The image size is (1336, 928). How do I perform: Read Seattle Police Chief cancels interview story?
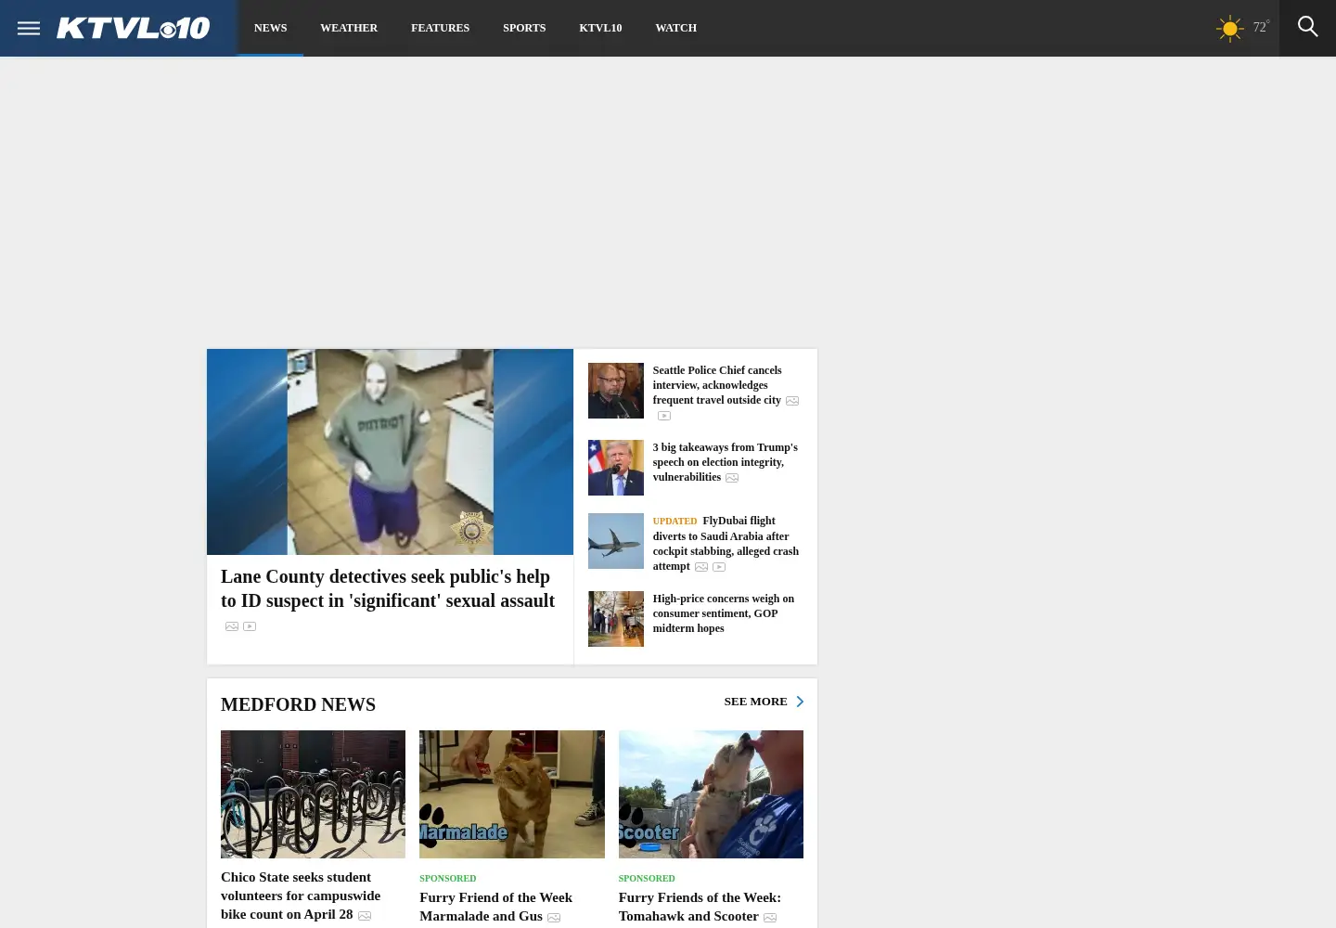(717, 385)
